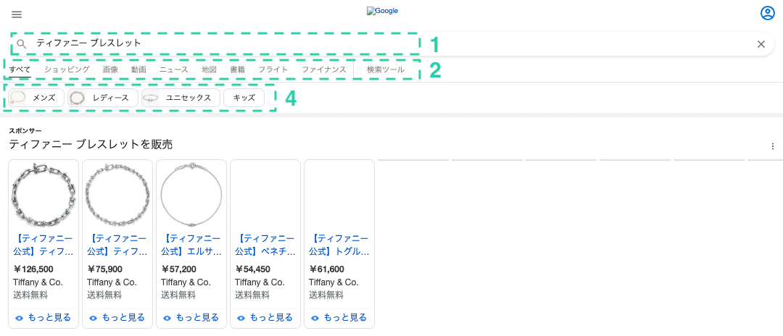Open 検索ツール search tools
The height and width of the screenshot is (336, 783).
click(386, 70)
